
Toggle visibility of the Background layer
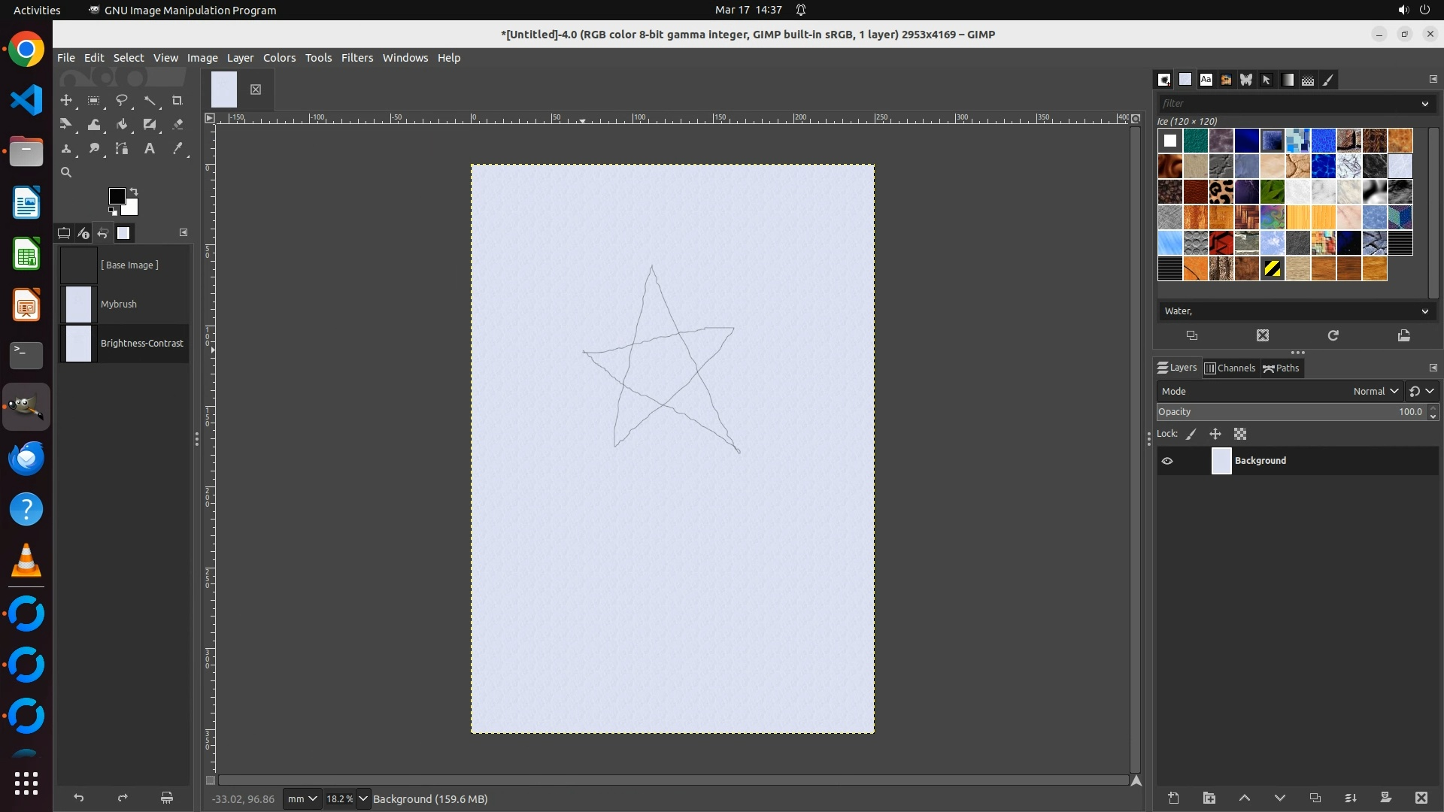(1167, 461)
